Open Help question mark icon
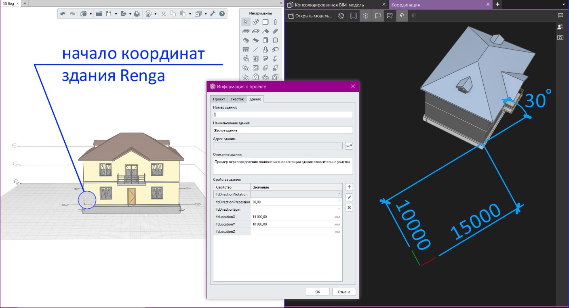Image resolution: width=569 pixels, height=308 pixels. [222, 14]
